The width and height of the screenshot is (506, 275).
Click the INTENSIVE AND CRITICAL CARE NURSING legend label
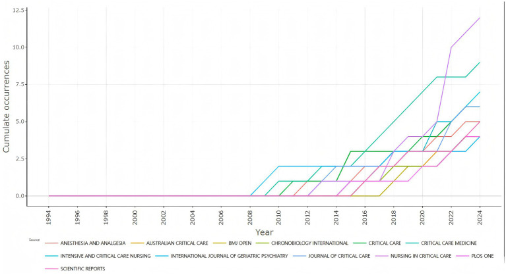point(106,256)
